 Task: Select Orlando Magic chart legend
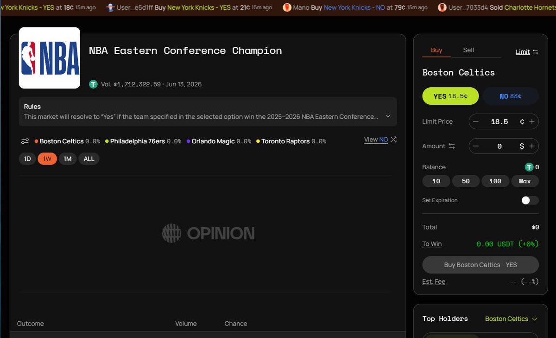point(219,141)
